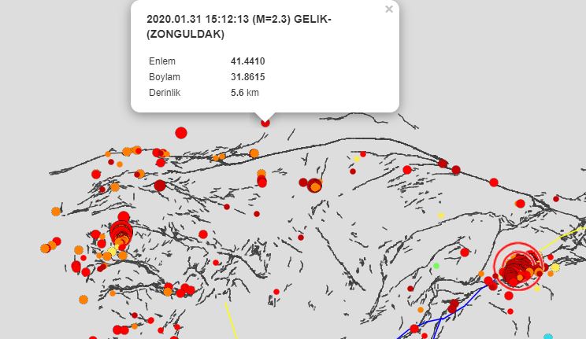
Task: Select the large red concentric-ring earthquake cluster
Action: [x=517, y=265]
